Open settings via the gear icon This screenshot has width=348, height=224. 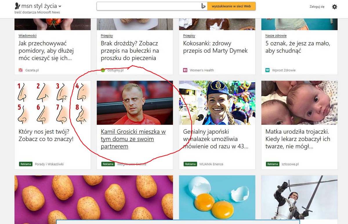coord(335,7)
